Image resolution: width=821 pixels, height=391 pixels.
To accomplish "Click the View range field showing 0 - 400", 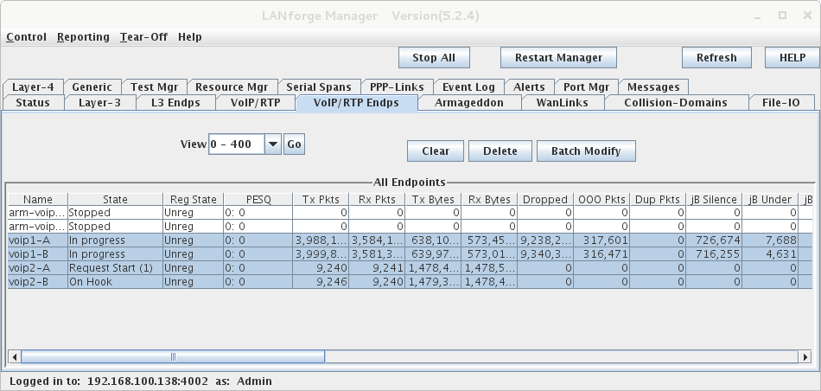I will [x=237, y=144].
